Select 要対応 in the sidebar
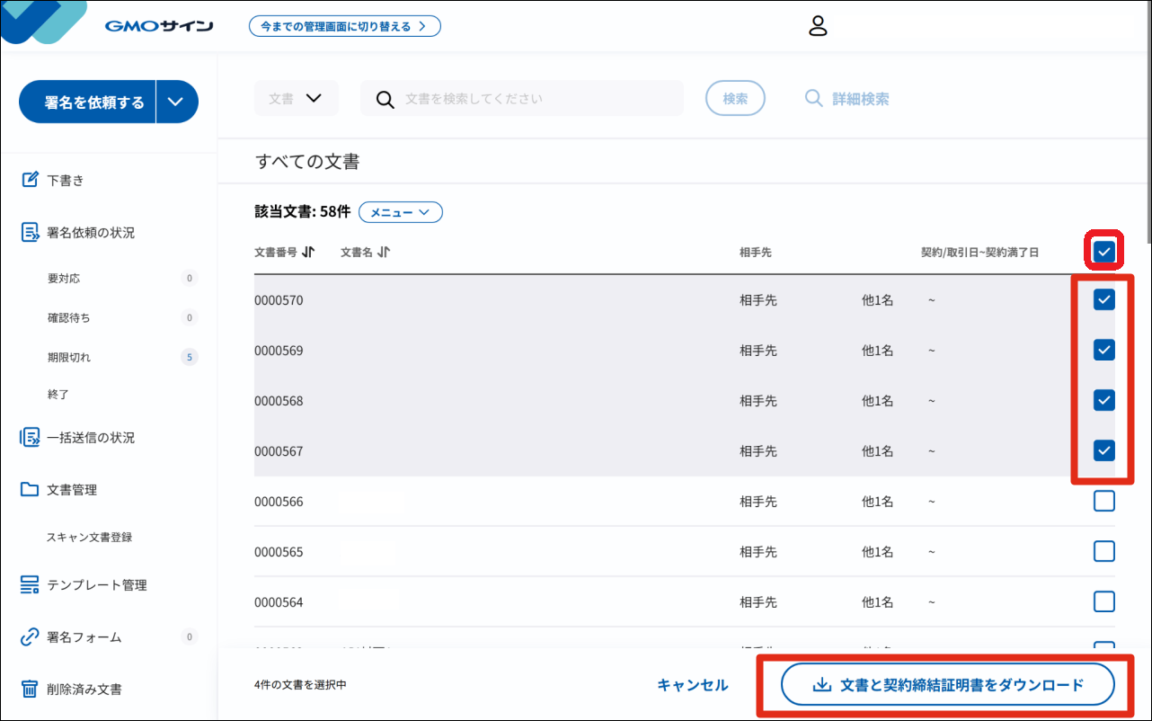Image resolution: width=1152 pixels, height=721 pixels. pyautogui.click(x=64, y=279)
